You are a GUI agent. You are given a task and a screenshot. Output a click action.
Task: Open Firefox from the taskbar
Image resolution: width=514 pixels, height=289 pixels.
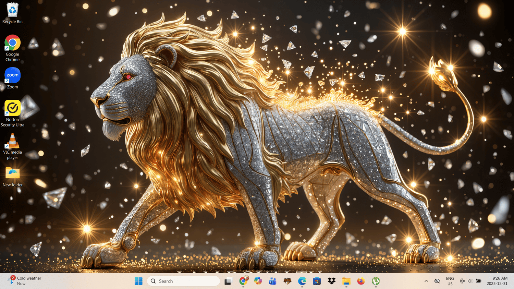[361, 281]
